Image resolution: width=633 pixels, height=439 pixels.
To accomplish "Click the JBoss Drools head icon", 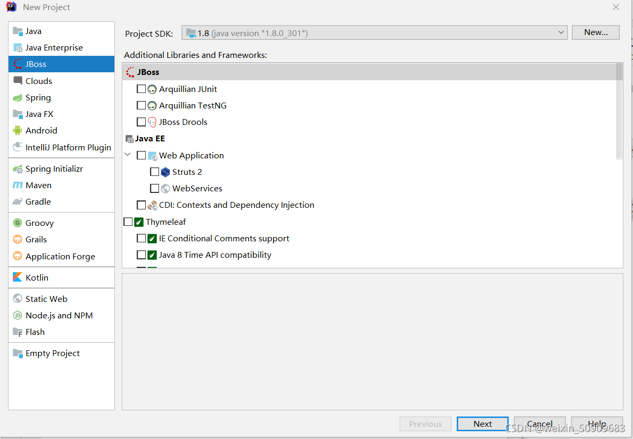I will [152, 122].
